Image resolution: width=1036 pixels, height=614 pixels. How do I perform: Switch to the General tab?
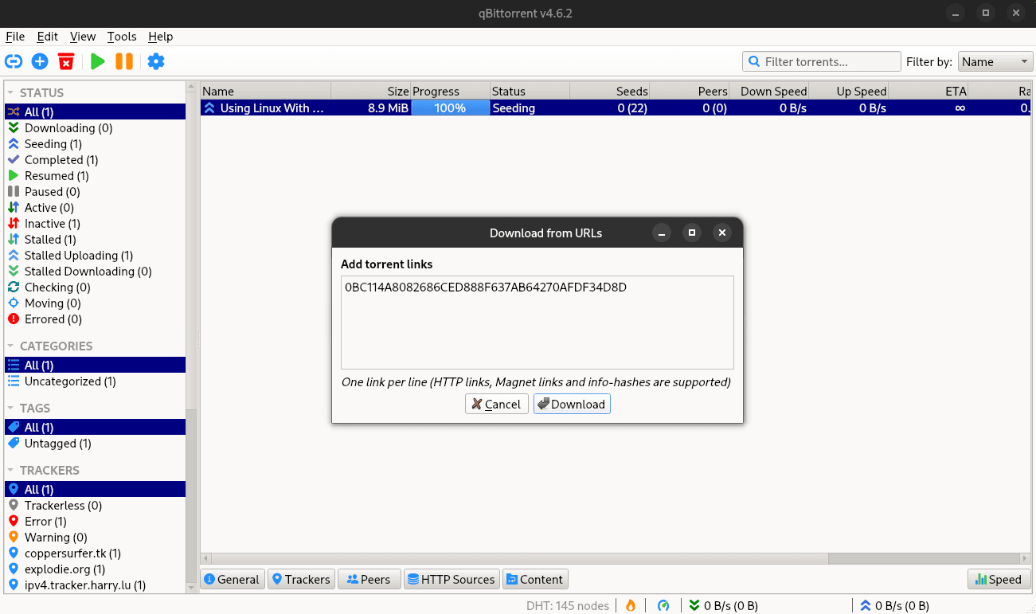coord(232,580)
